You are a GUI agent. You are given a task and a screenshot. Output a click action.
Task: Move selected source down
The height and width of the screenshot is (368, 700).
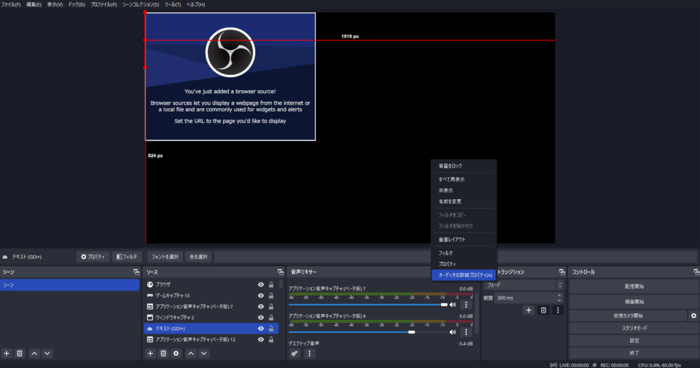(x=204, y=353)
